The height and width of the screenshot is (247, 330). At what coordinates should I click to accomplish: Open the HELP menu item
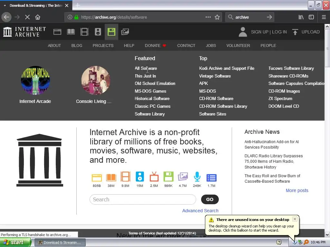point(129,46)
